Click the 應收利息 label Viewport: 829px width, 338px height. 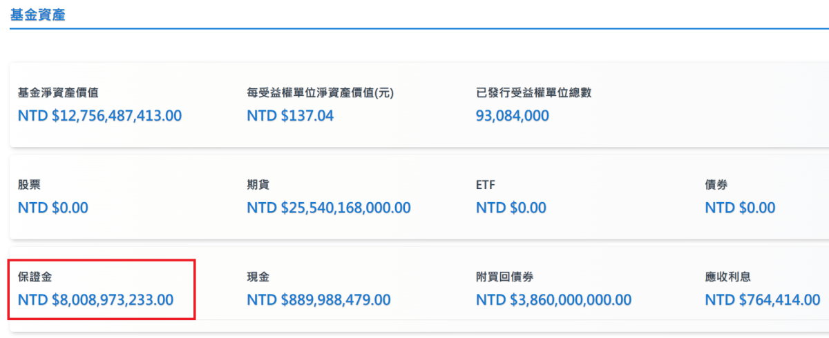click(x=728, y=277)
